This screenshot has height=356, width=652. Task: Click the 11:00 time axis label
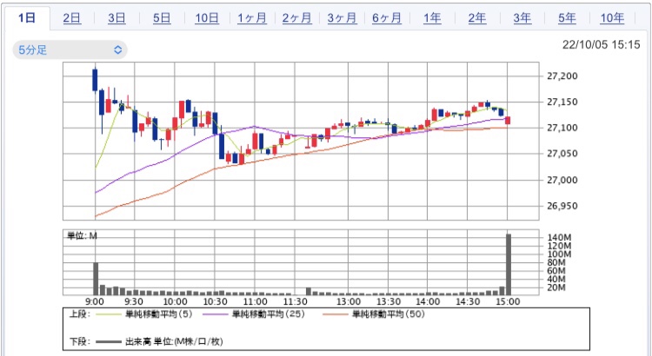coord(255,302)
